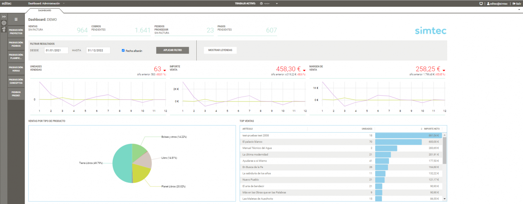Open Producción: Proyectos in side menu
The width and height of the screenshot is (523, 204).
tap(16, 31)
